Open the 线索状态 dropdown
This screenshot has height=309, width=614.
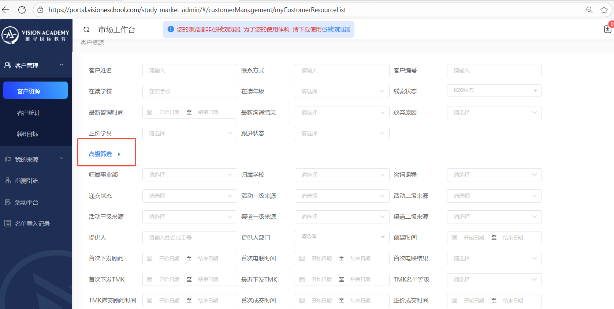494,91
